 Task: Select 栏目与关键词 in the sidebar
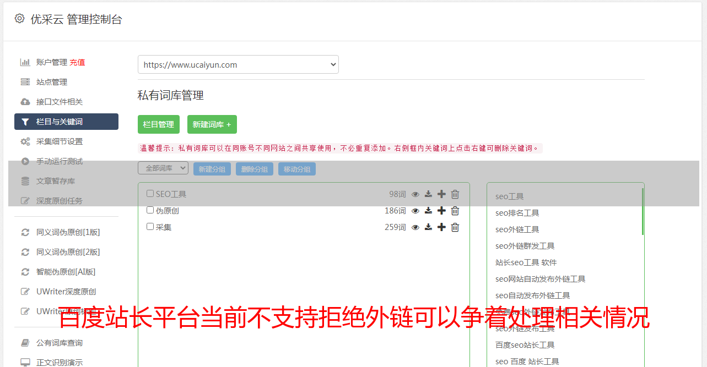[66, 122]
